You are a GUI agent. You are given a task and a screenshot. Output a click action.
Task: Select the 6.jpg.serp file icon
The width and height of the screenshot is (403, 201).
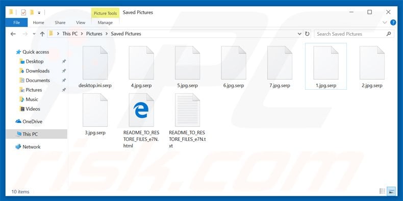coord(234,63)
